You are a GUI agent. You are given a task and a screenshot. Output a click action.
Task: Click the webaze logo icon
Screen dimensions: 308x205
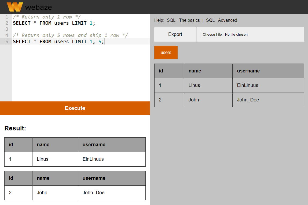(15, 7)
